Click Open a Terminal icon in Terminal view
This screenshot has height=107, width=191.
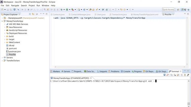tap(164, 75)
